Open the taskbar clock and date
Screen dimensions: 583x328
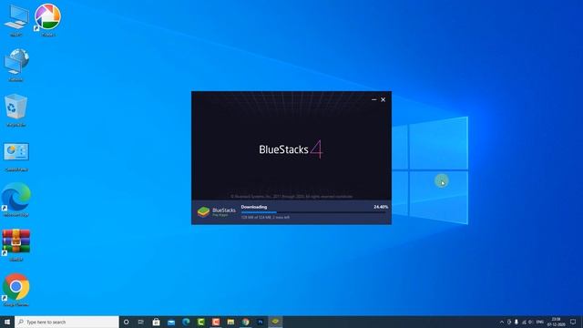click(556, 322)
